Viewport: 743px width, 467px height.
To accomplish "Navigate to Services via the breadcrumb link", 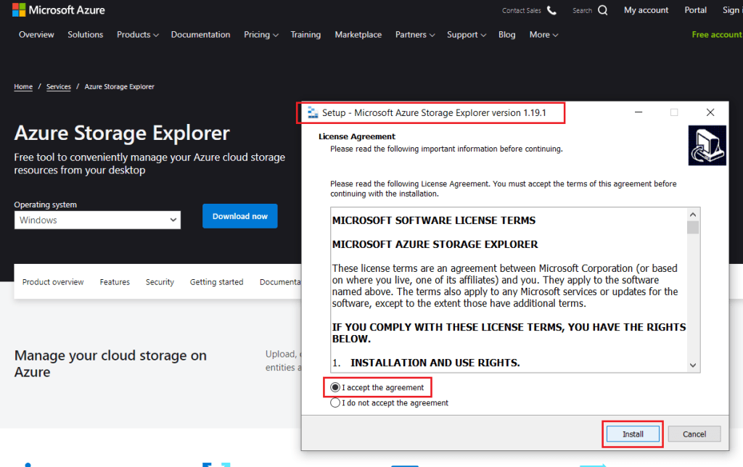I will (58, 86).
